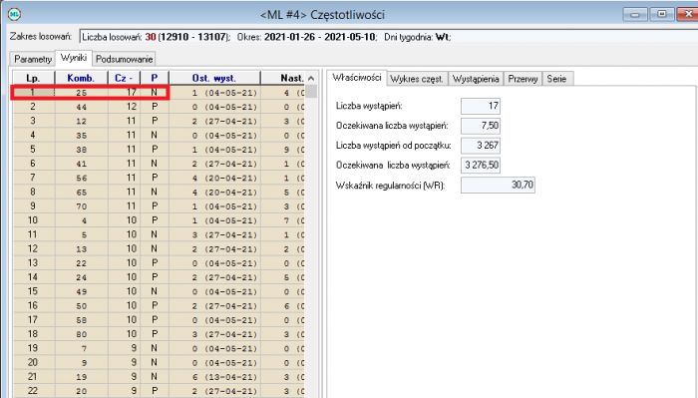This screenshot has width=698, height=398.
Task: Select row 9 with combination 70
Action: click(x=159, y=206)
